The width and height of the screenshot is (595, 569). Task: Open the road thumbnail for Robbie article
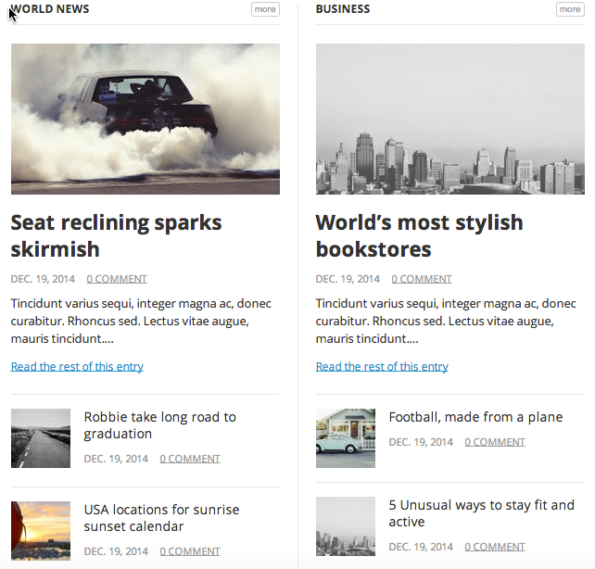pos(41,438)
